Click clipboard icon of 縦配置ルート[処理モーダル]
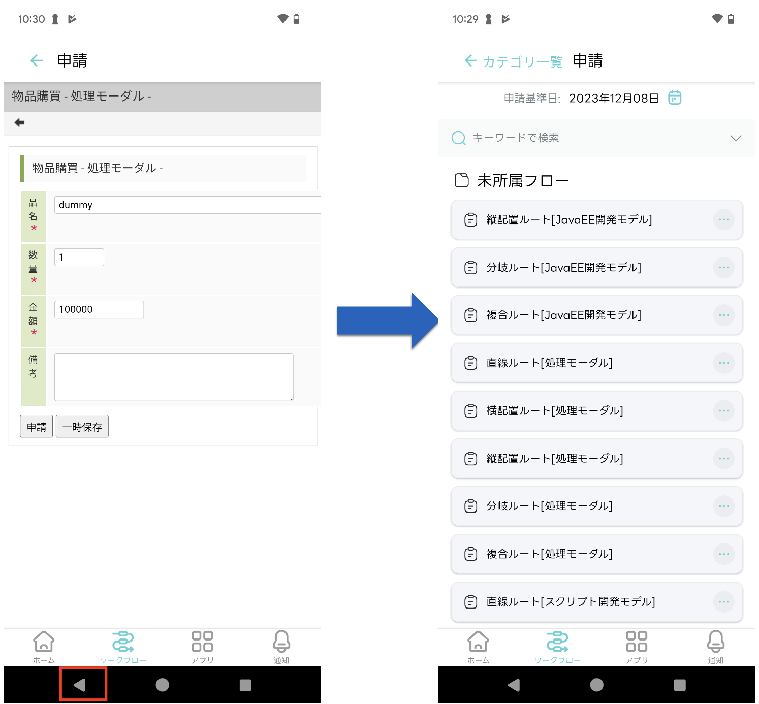Image resolution: width=759 pixels, height=704 pixels. (x=471, y=458)
